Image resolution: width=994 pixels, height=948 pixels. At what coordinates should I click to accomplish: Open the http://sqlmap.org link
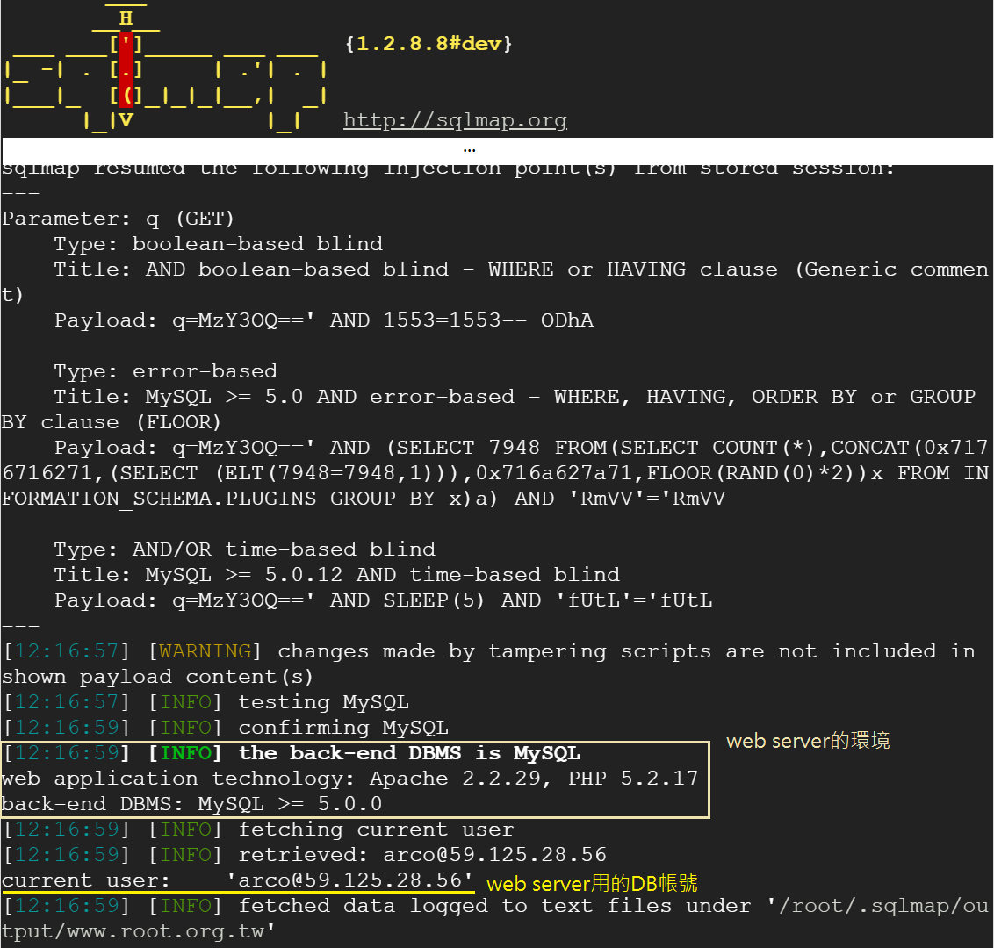(x=455, y=119)
